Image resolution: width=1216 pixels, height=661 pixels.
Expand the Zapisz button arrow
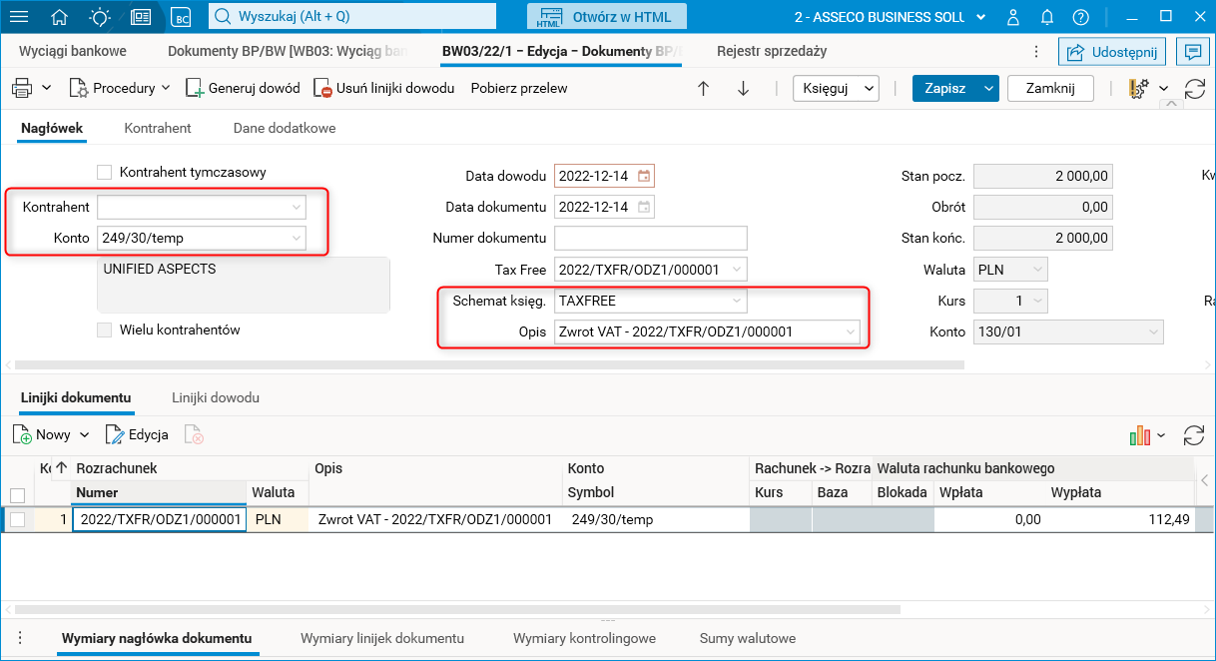pyautogui.click(x=988, y=88)
